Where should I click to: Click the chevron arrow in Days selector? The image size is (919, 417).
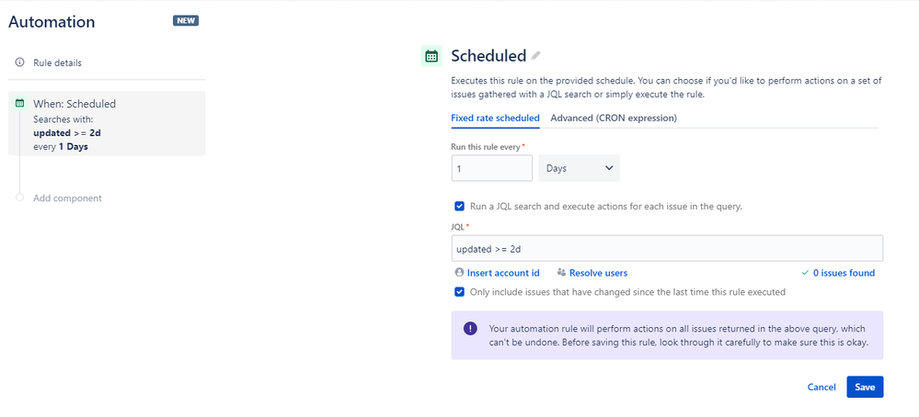[608, 168]
